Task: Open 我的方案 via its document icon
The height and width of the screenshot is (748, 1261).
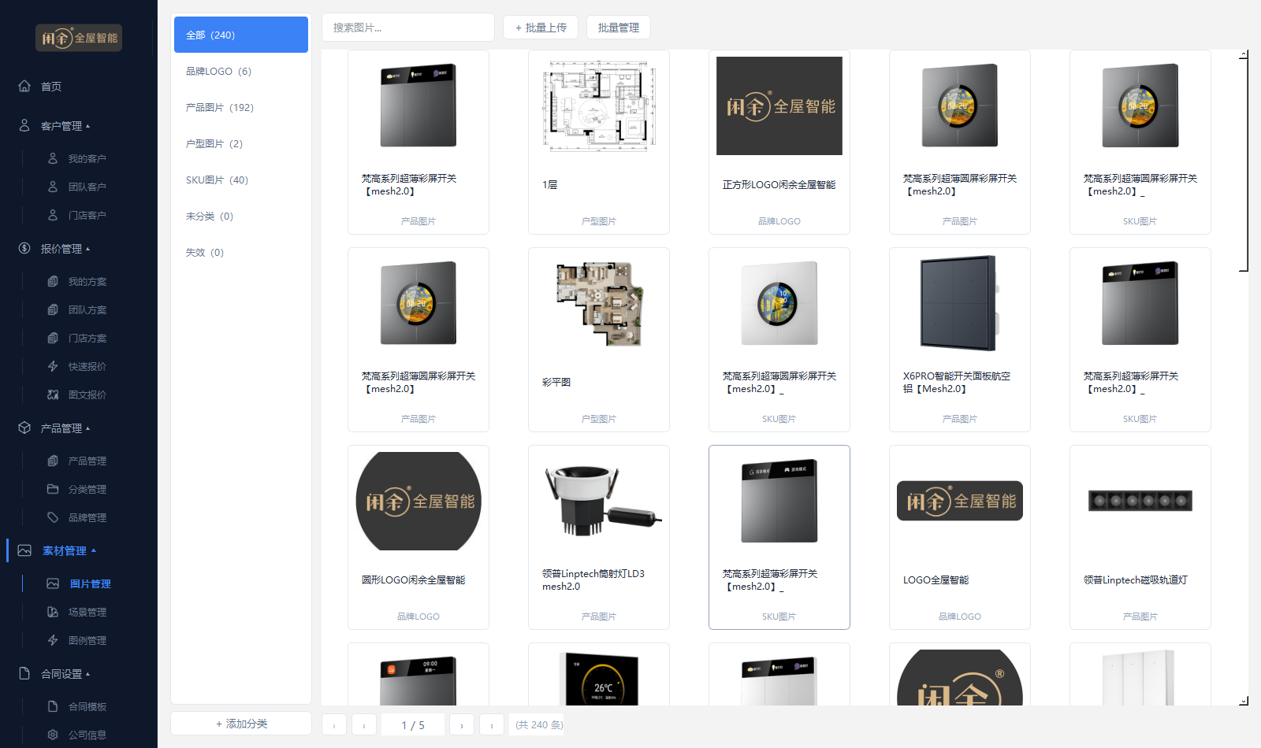Action: 53,281
